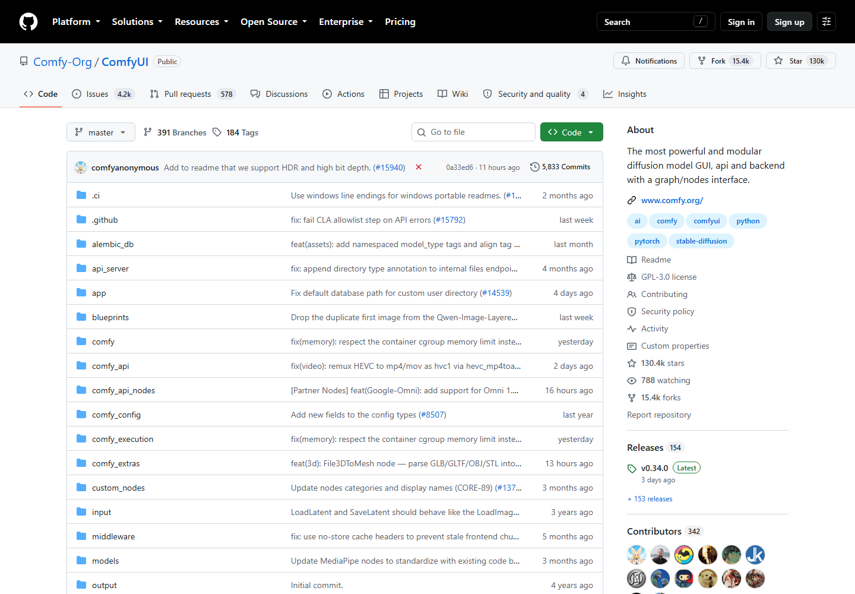Open the GitHub homepage logo
The width and height of the screenshot is (855, 594).
28,21
